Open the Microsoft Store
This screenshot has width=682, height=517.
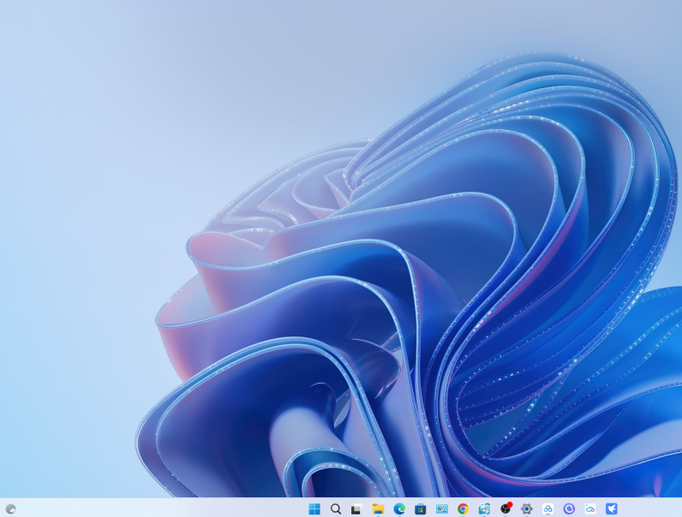coord(420,508)
